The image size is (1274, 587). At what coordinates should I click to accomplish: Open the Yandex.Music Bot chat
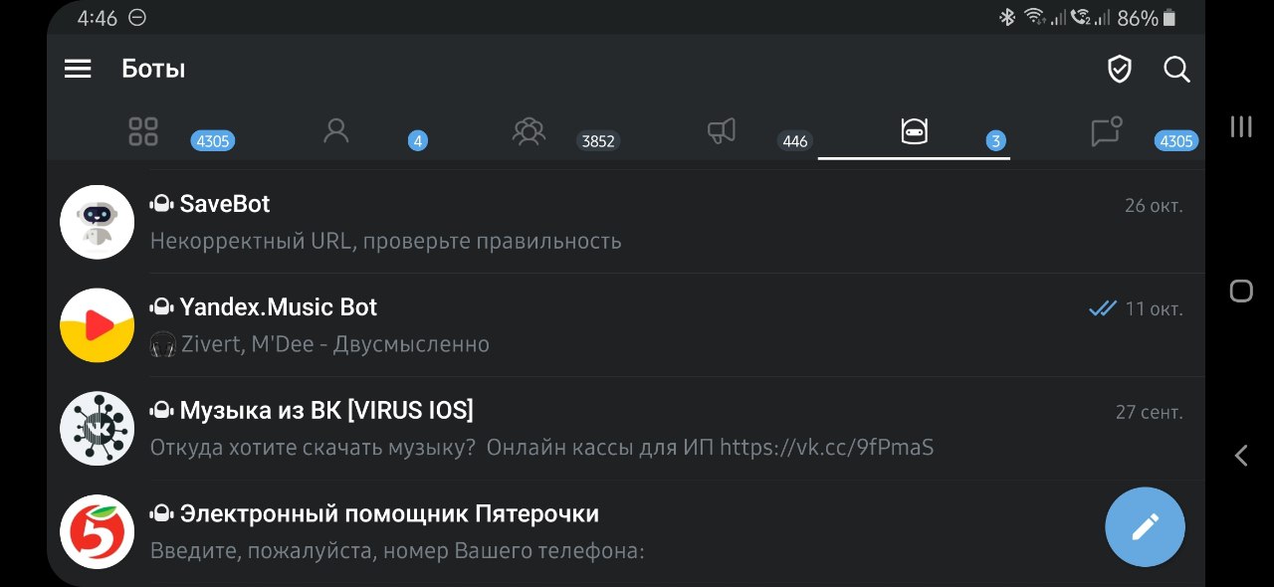[x=626, y=325]
